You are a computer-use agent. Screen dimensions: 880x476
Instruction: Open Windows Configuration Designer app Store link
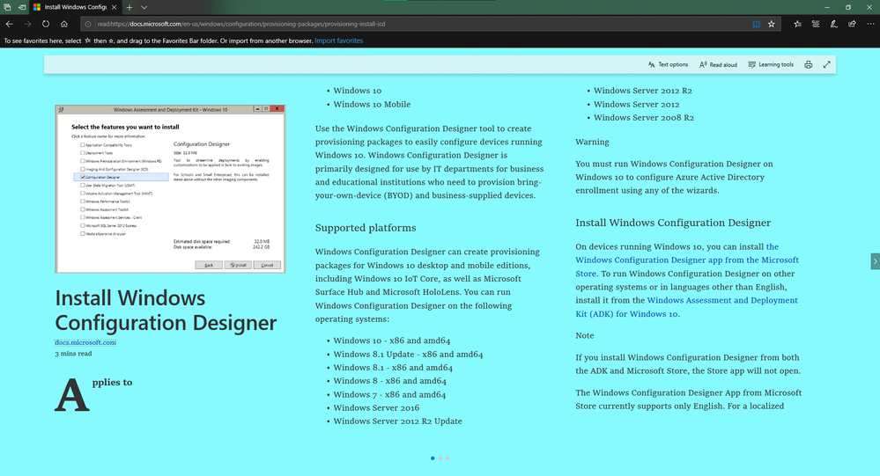point(687,260)
